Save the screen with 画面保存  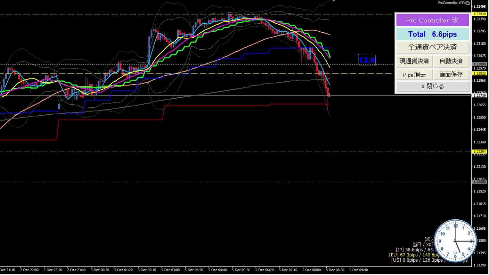tap(451, 75)
